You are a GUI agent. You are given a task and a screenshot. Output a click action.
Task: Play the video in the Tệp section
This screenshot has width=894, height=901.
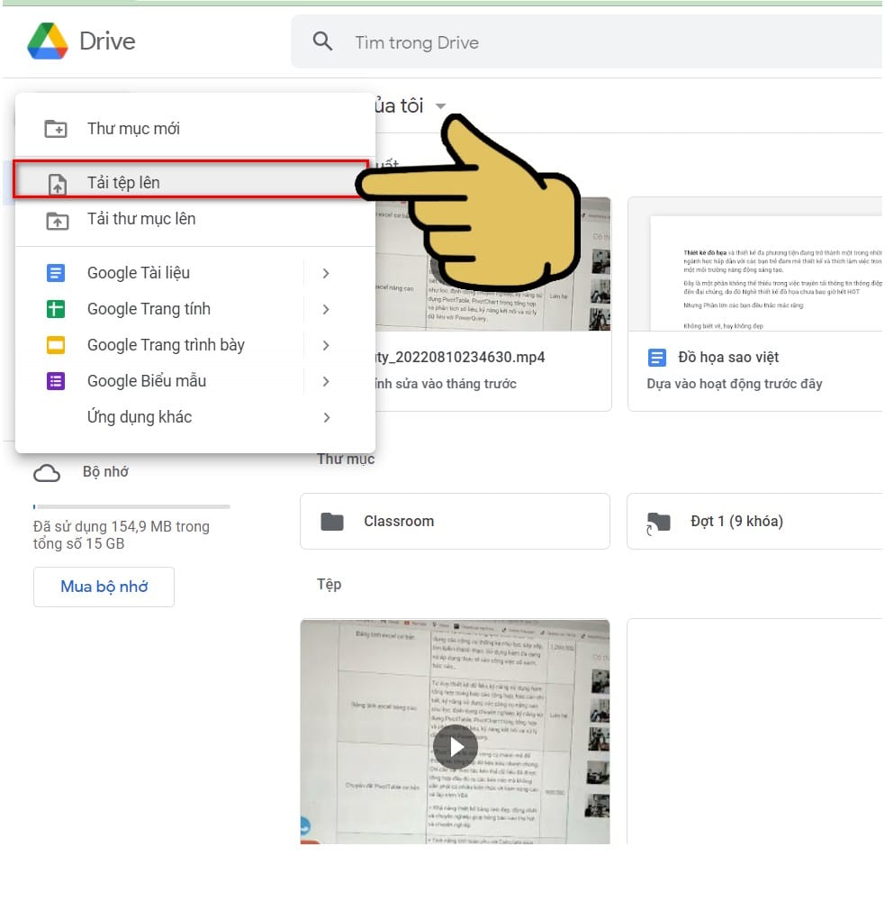[456, 747]
